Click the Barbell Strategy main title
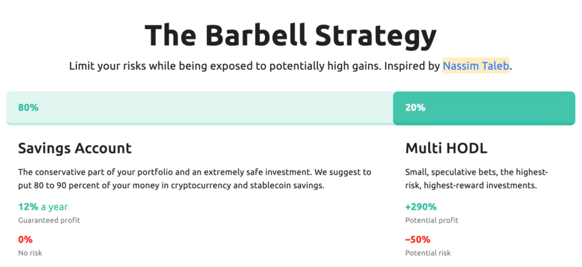The image size is (582, 267). [x=290, y=35]
